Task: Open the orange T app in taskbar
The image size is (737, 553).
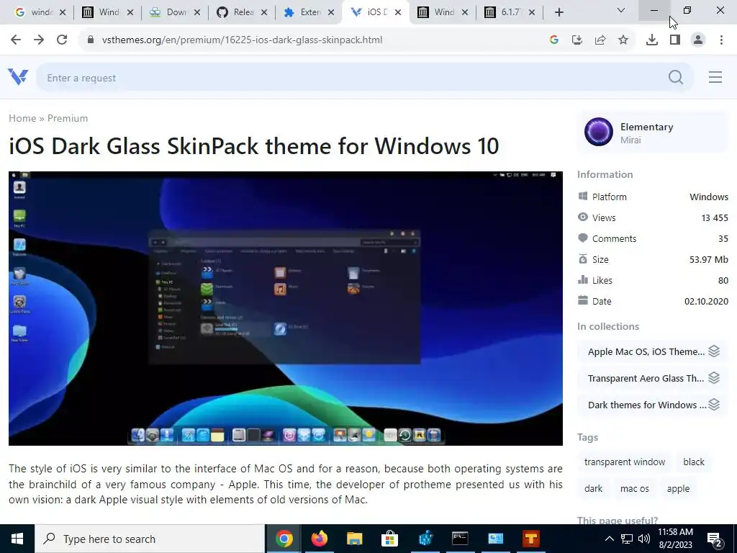Action: 530,539
